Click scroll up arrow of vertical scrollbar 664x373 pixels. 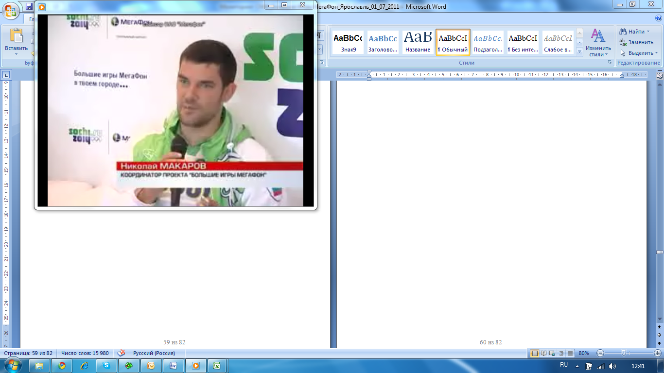(660, 84)
